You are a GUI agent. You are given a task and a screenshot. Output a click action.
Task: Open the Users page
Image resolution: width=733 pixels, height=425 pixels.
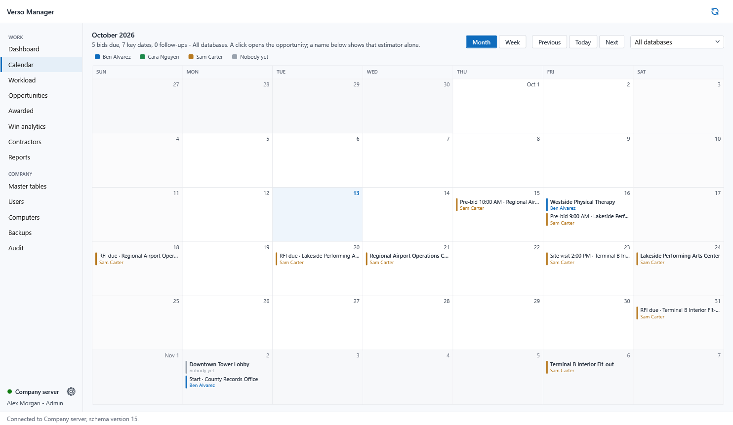41,201
